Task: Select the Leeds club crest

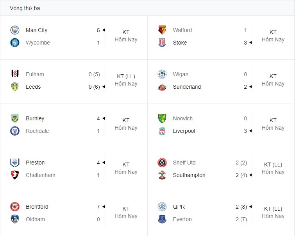Action: 15,87
